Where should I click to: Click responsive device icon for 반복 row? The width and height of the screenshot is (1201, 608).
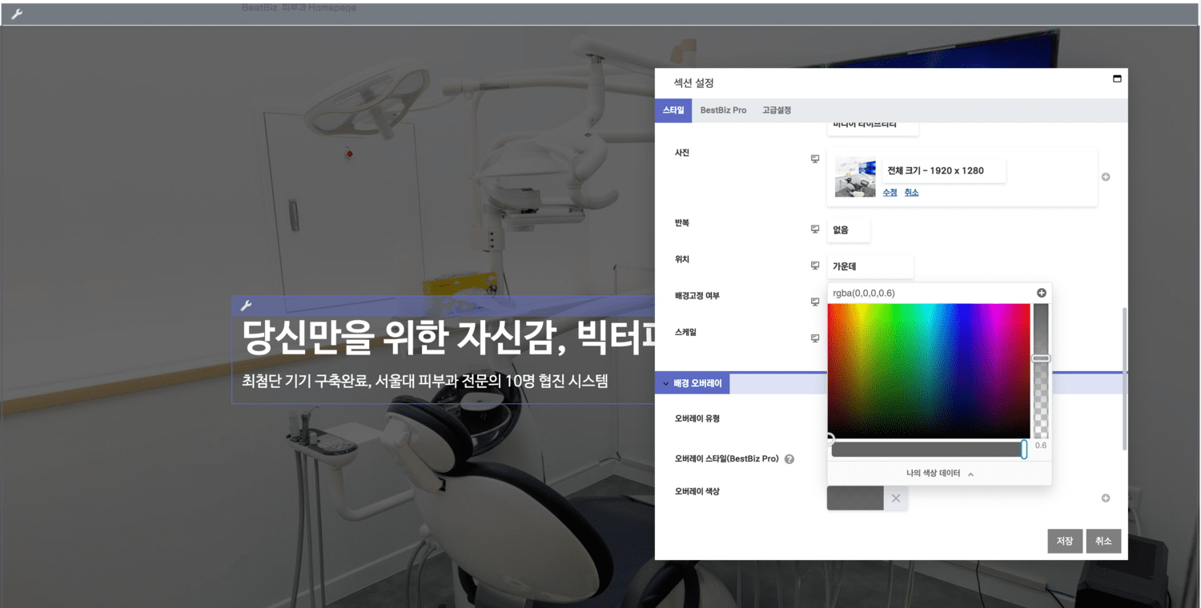click(815, 230)
